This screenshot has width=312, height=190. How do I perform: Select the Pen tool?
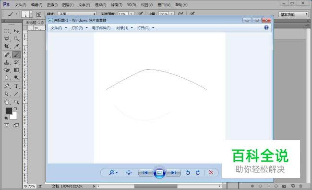(x=7, y=86)
